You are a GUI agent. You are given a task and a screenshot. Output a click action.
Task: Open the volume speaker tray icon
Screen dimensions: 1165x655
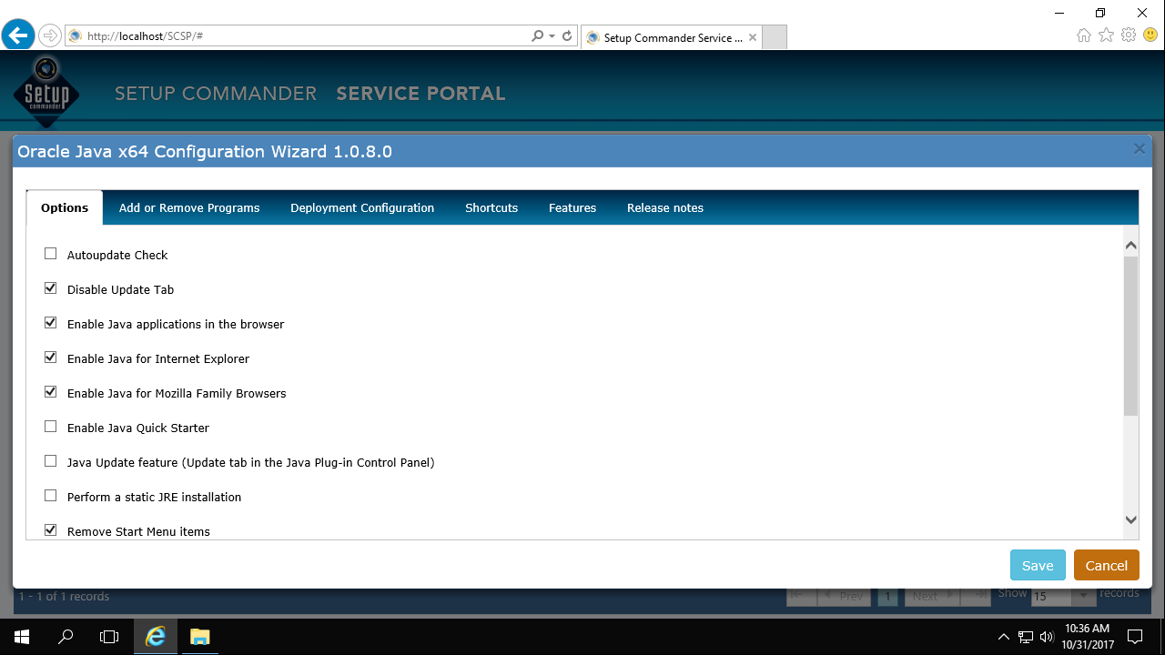click(x=1047, y=637)
